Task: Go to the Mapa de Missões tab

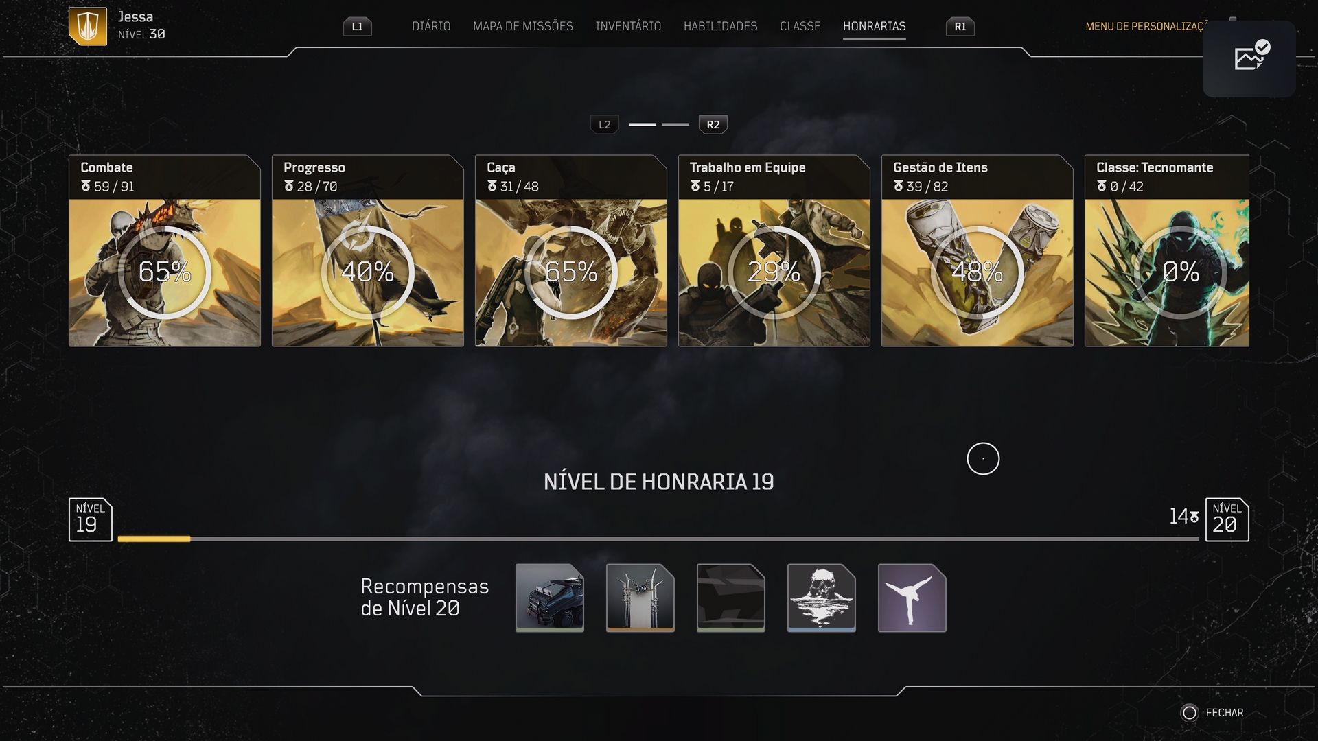Action: point(523,26)
